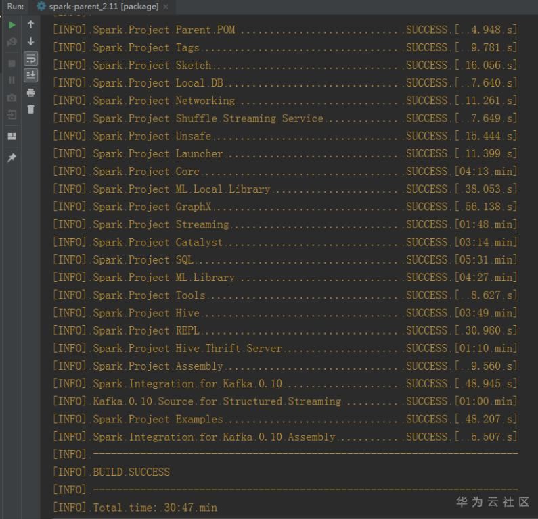Click the camera thread dump icon
The height and width of the screenshot is (519, 538).
coord(12,98)
